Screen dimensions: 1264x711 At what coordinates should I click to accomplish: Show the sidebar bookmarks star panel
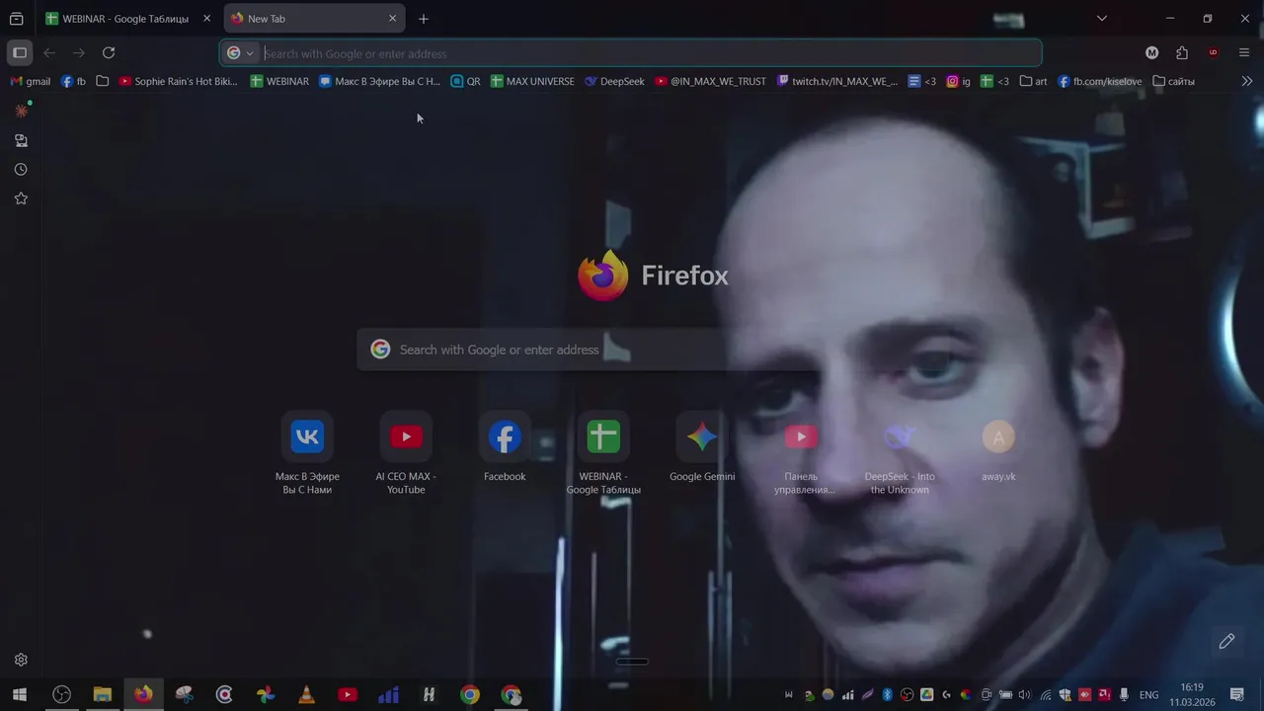click(x=21, y=198)
